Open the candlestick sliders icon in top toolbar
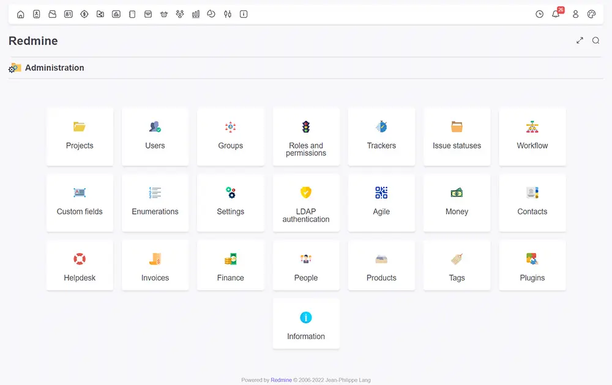This screenshot has width=612, height=385. click(x=228, y=15)
